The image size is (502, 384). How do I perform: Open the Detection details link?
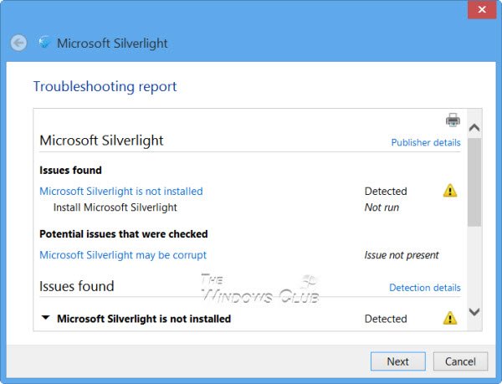tap(424, 288)
